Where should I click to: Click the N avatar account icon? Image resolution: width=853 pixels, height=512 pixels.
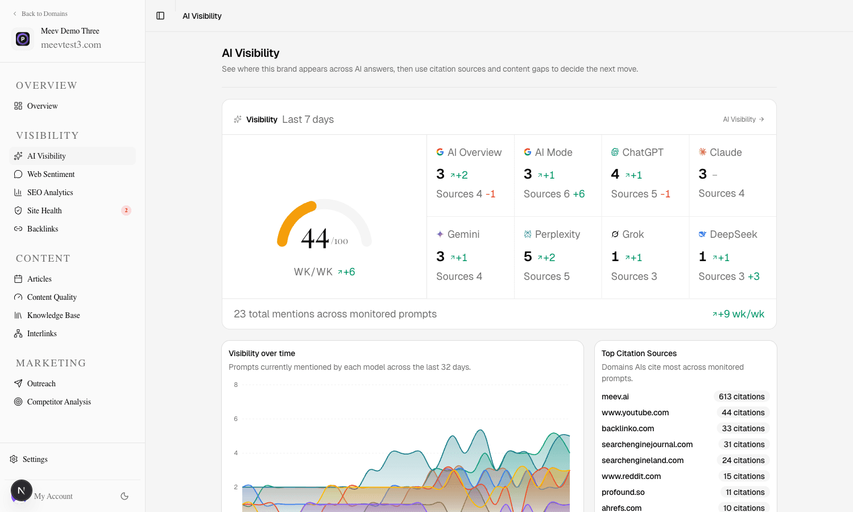(x=22, y=490)
